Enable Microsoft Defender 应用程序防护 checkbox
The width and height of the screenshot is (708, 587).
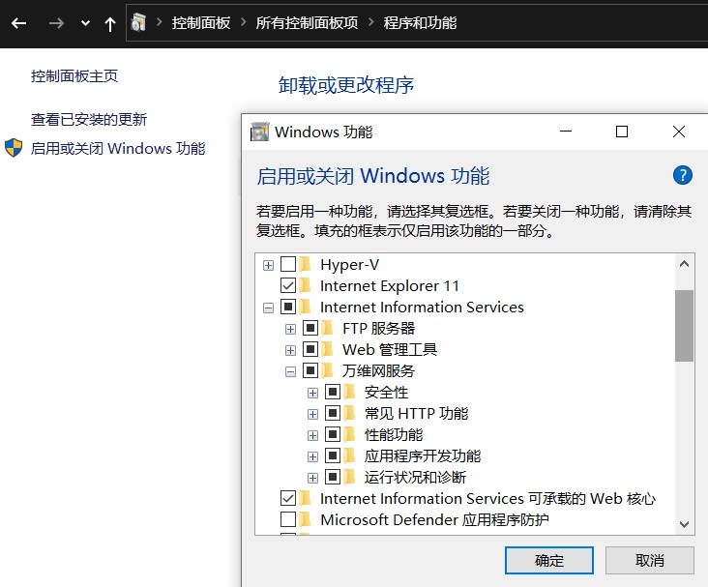tap(288, 519)
